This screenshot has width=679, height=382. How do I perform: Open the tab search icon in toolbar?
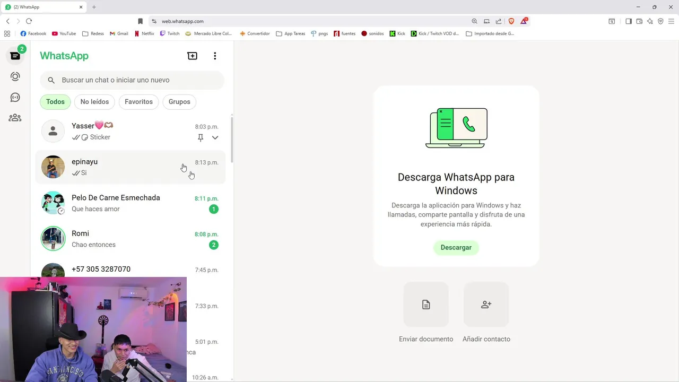612,21
